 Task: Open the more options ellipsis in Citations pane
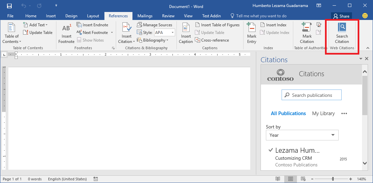(344, 113)
